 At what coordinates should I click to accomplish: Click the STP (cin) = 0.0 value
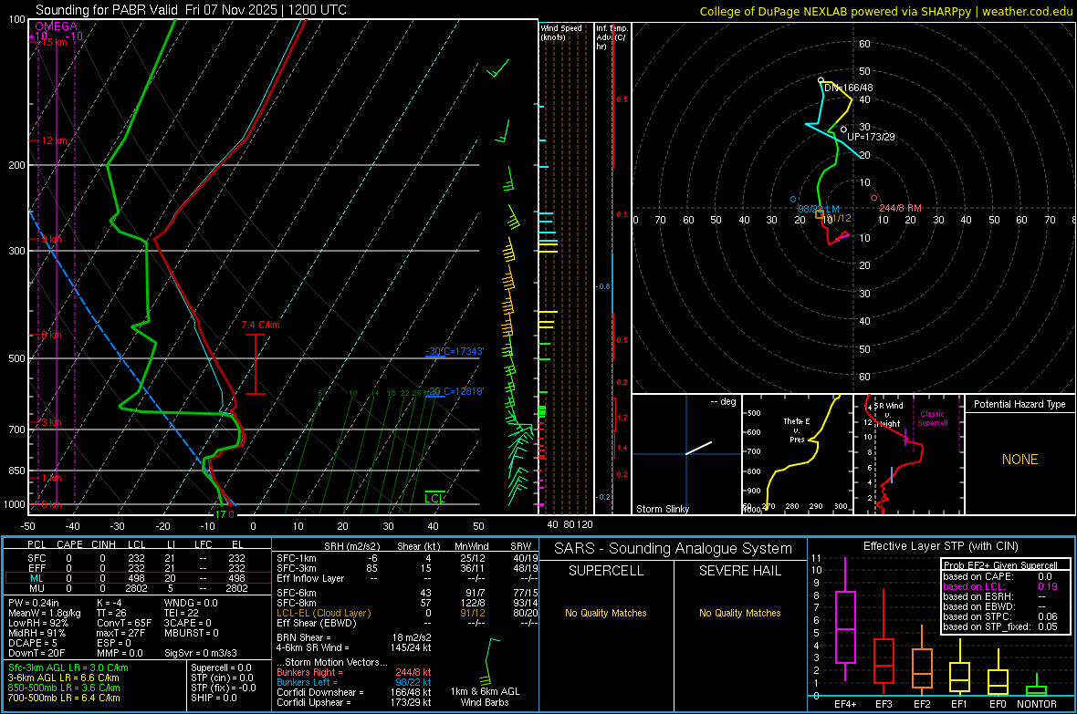coord(222,678)
